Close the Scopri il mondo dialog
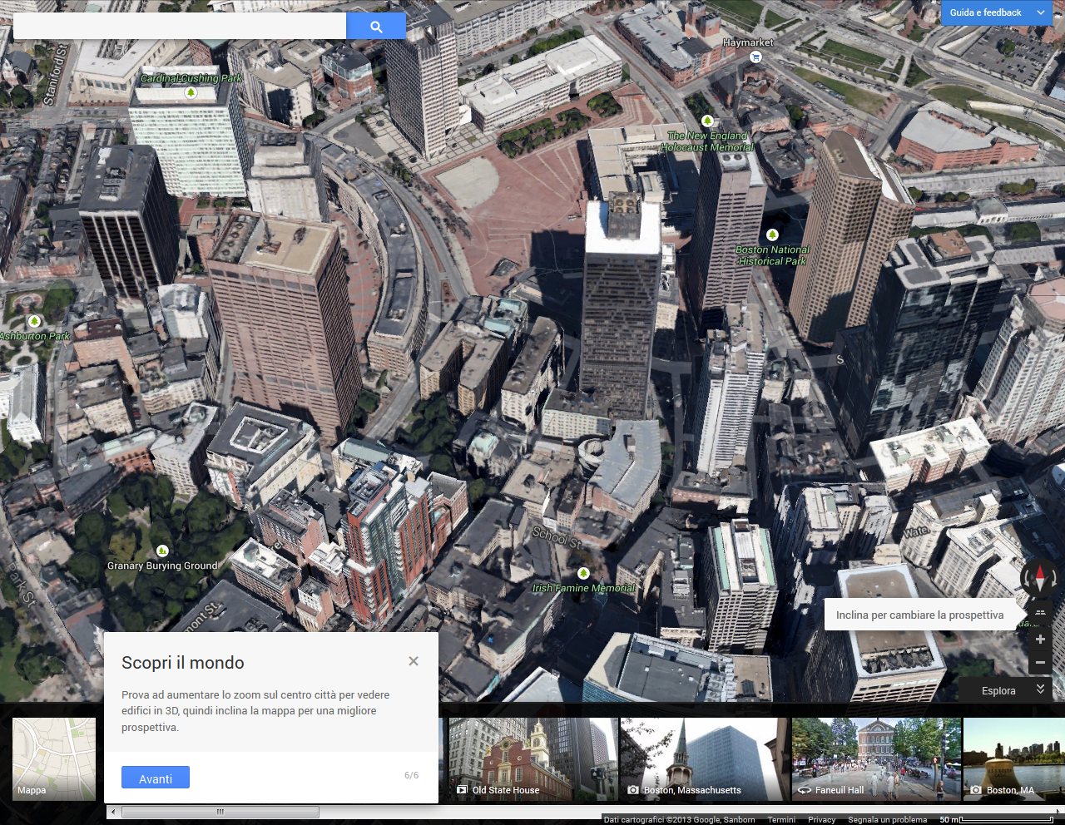Image resolution: width=1065 pixels, height=825 pixels. point(414,661)
